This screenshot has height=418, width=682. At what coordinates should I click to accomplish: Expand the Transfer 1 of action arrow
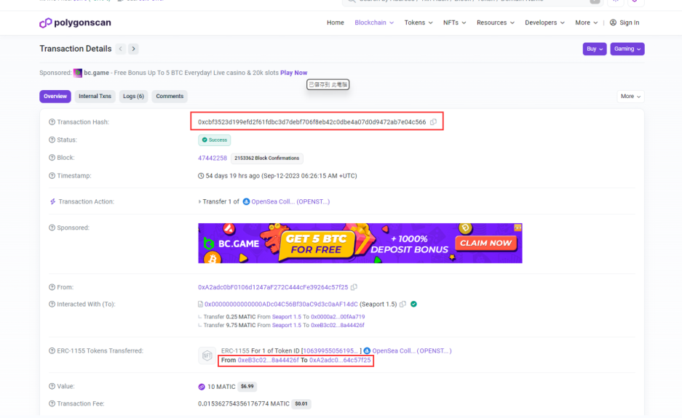coord(199,201)
